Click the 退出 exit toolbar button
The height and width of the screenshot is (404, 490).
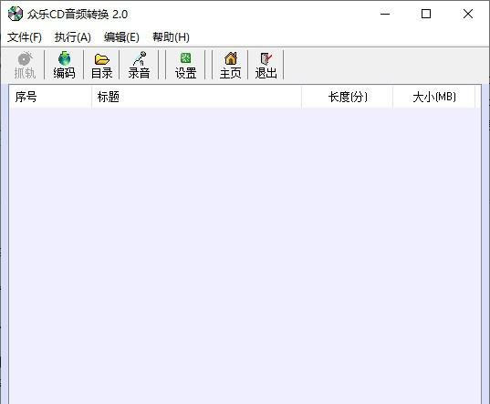coord(266,65)
